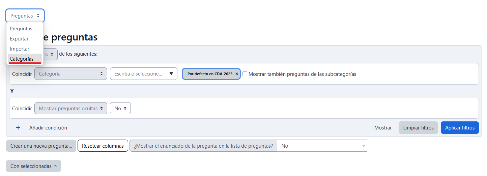Choose Exportar in the dropdown menu

(19, 39)
